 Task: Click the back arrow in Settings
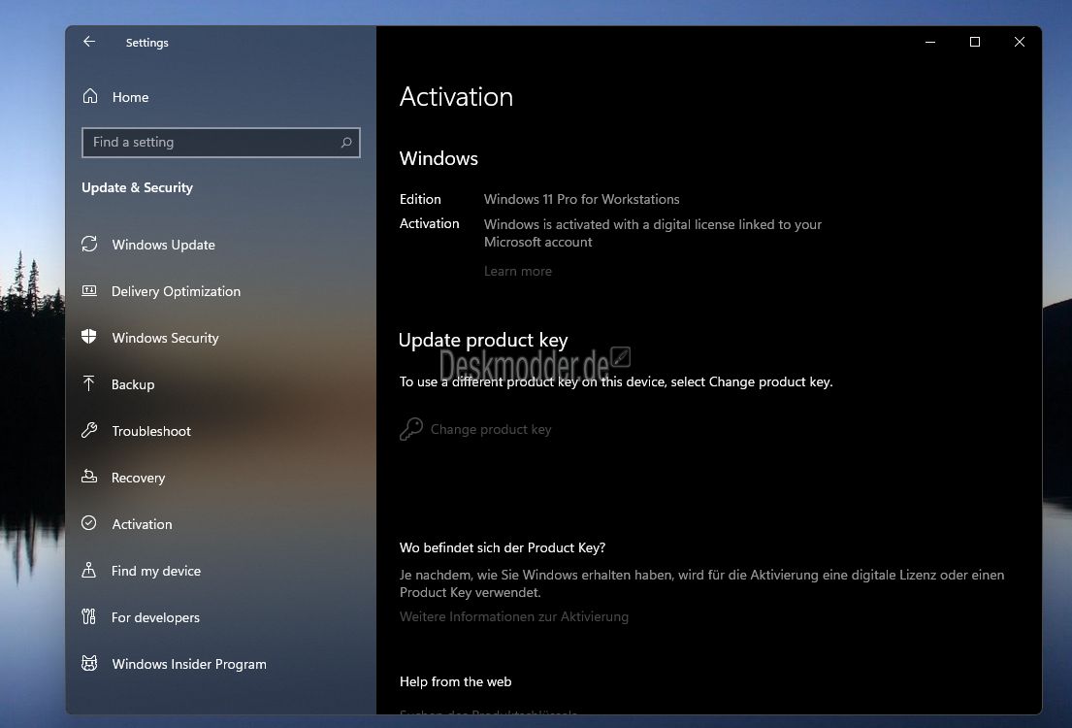(89, 42)
